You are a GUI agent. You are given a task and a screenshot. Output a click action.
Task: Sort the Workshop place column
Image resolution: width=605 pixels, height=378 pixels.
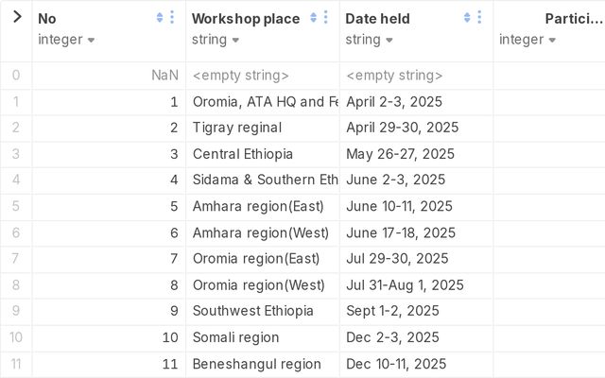(313, 17)
